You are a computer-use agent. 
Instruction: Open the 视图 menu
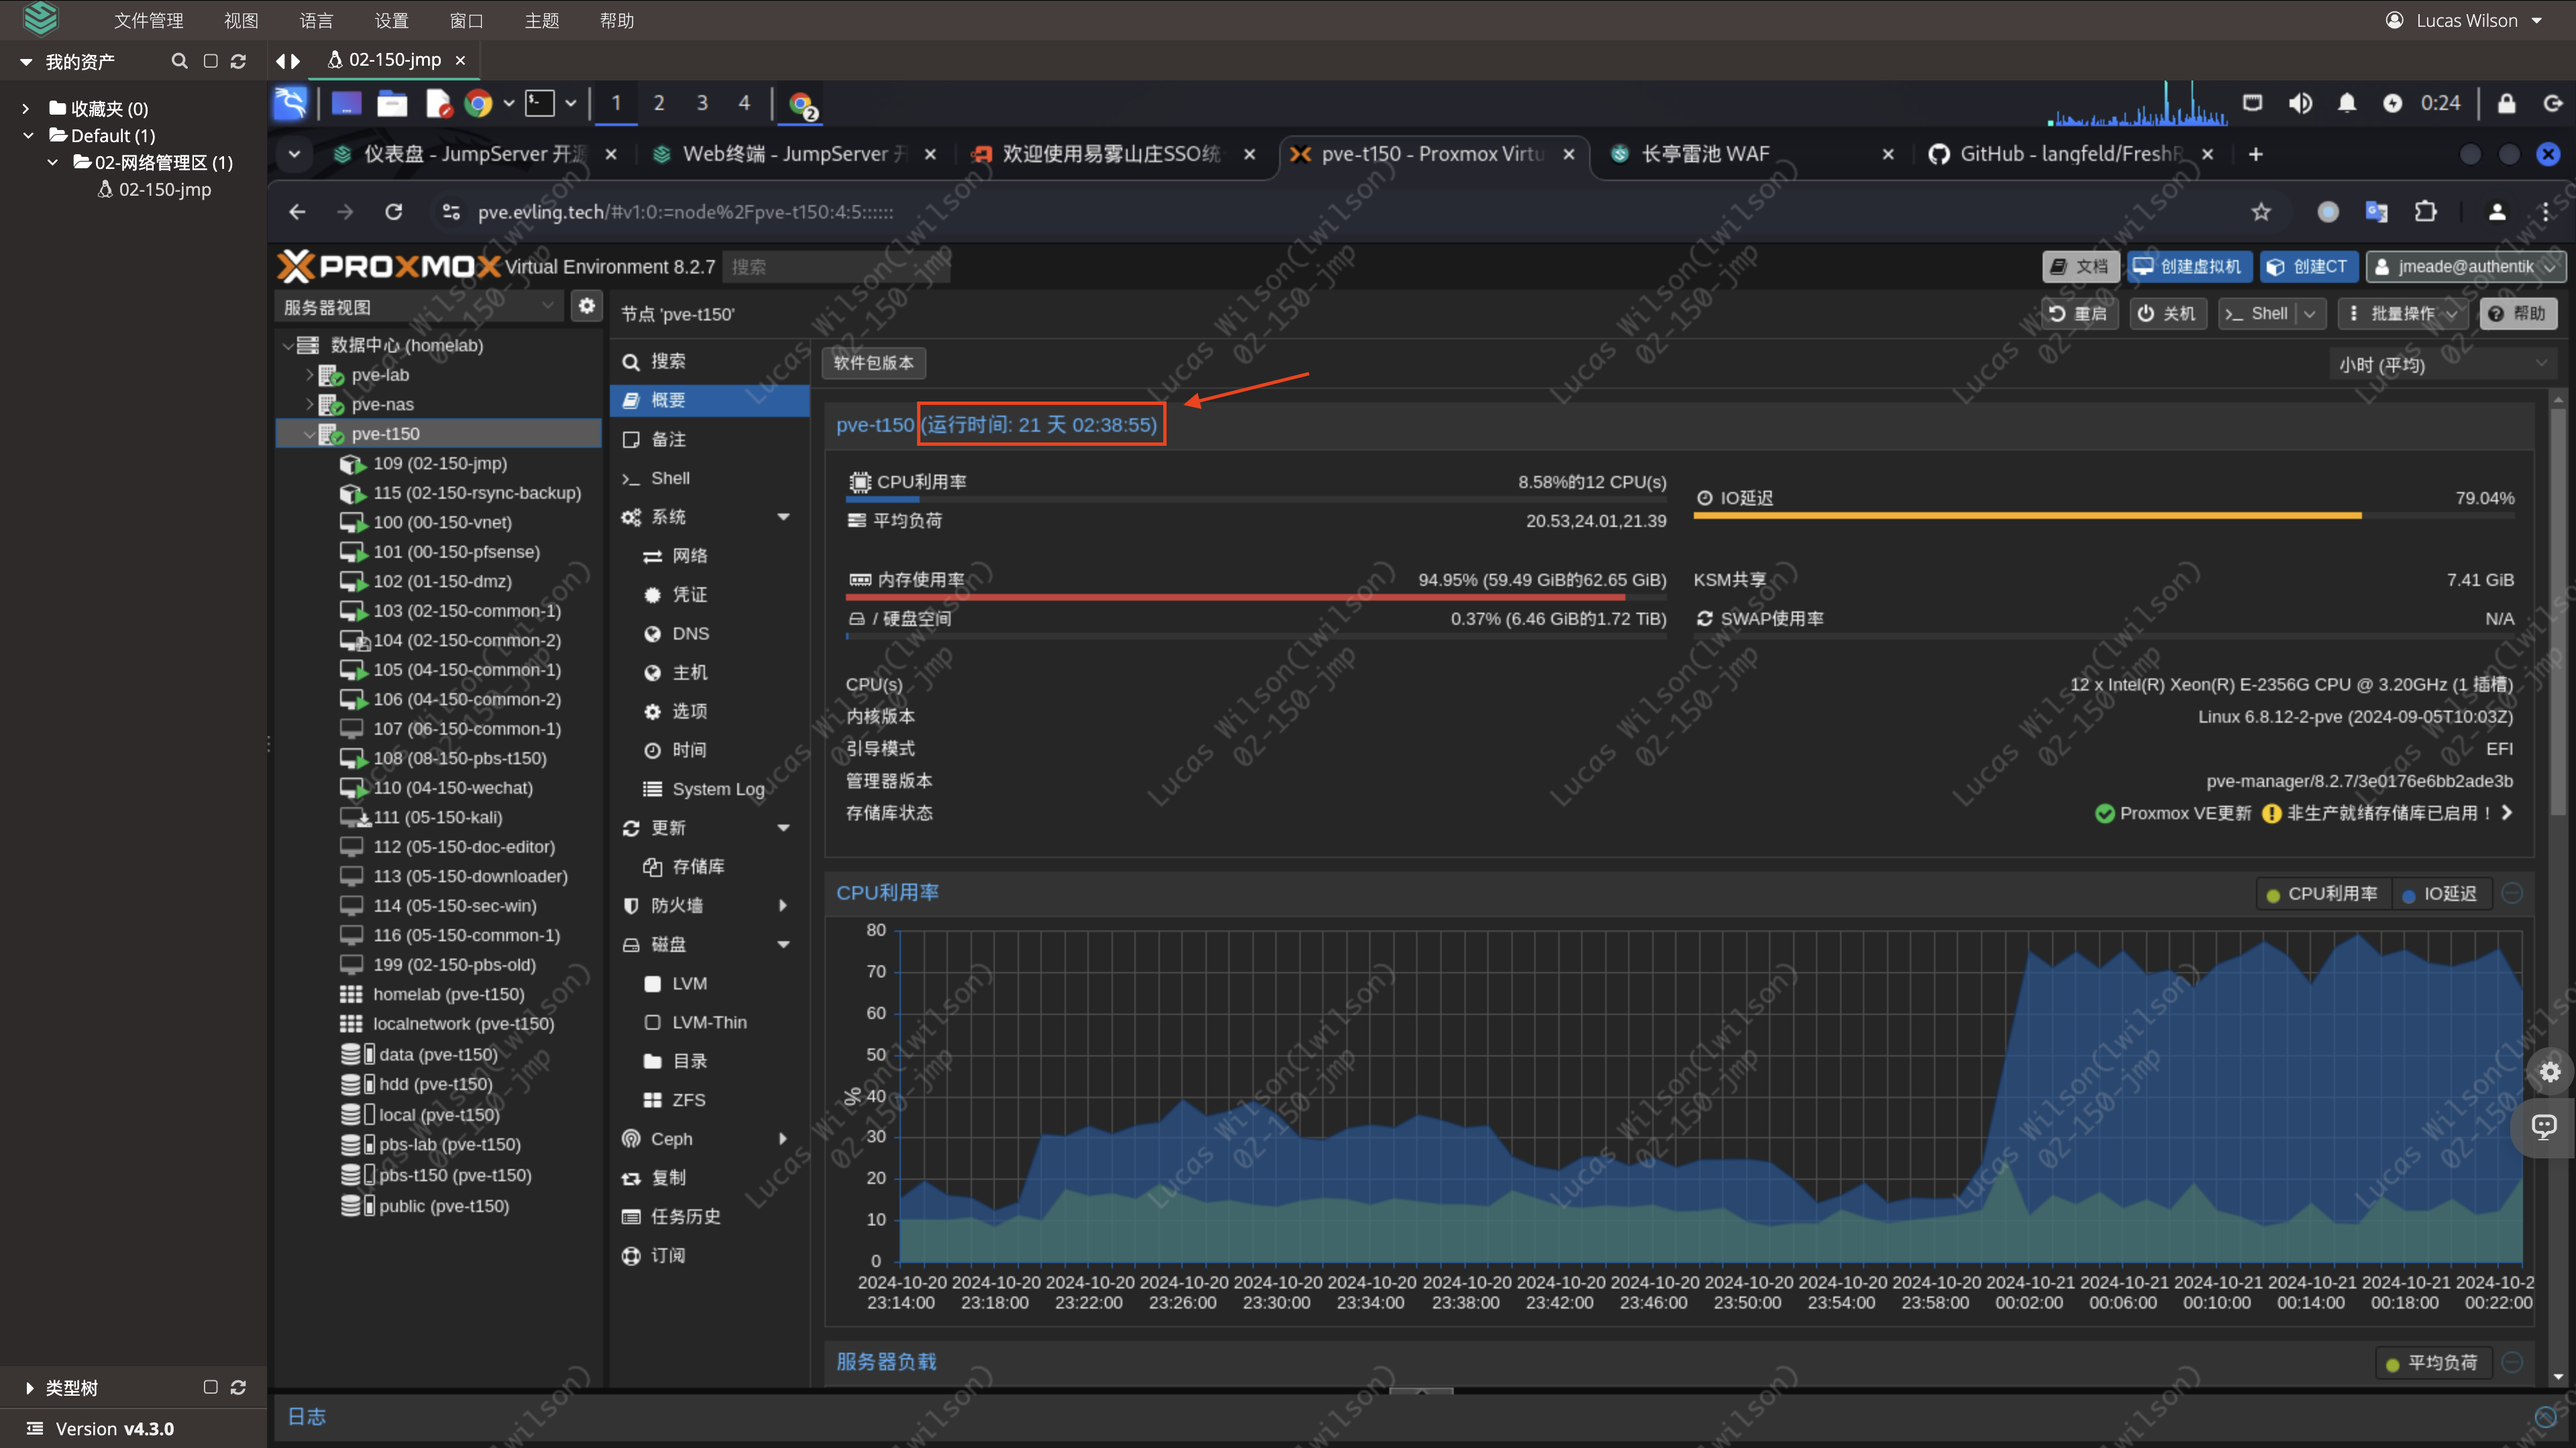(x=241, y=20)
